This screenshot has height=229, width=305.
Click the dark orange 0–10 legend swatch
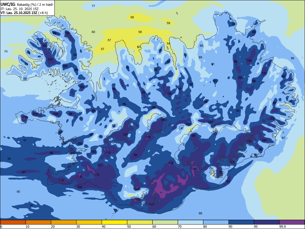[x=13, y=222]
